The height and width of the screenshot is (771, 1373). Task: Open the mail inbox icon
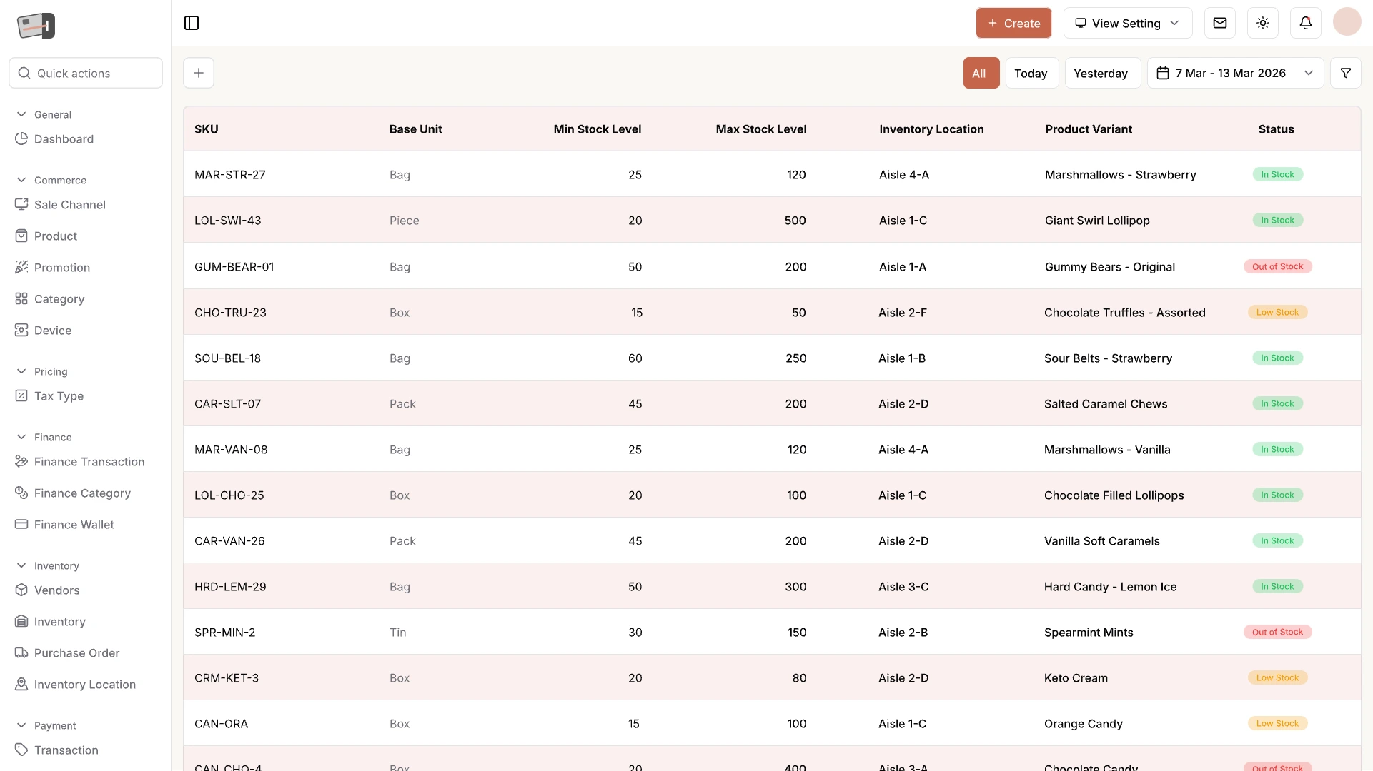(1220, 23)
